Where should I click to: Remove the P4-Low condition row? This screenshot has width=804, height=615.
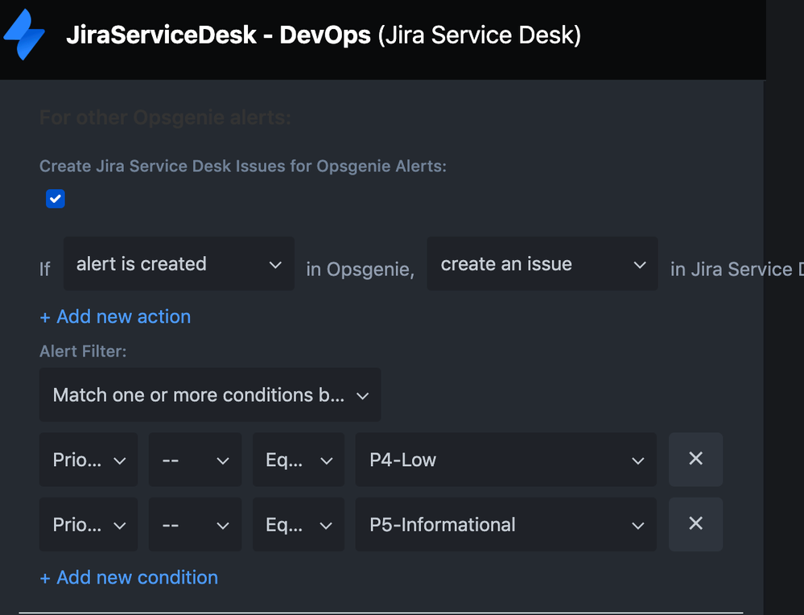click(x=695, y=459)
